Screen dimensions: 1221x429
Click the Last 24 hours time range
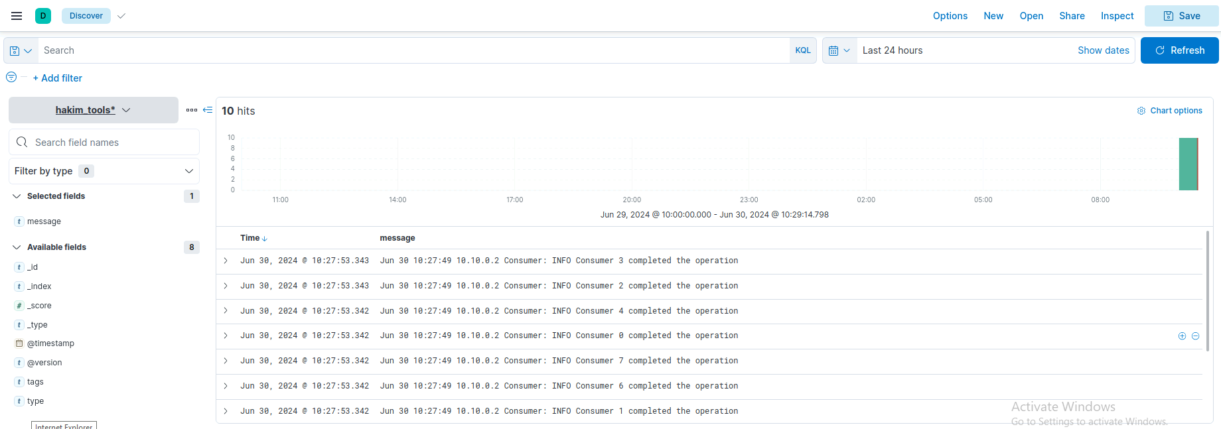tap(893, 50)
